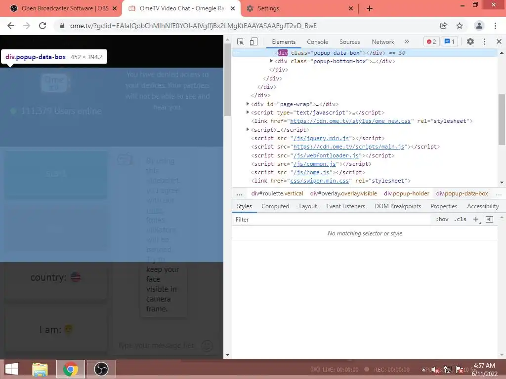
Task: Open the /js/common.js link
Action: 315,164
